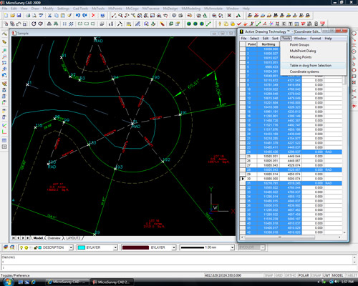The width and height of the screenshot is (358, 286).
Task: Click the Copy icon in toolbar
Action: click(x=57, y=16)
